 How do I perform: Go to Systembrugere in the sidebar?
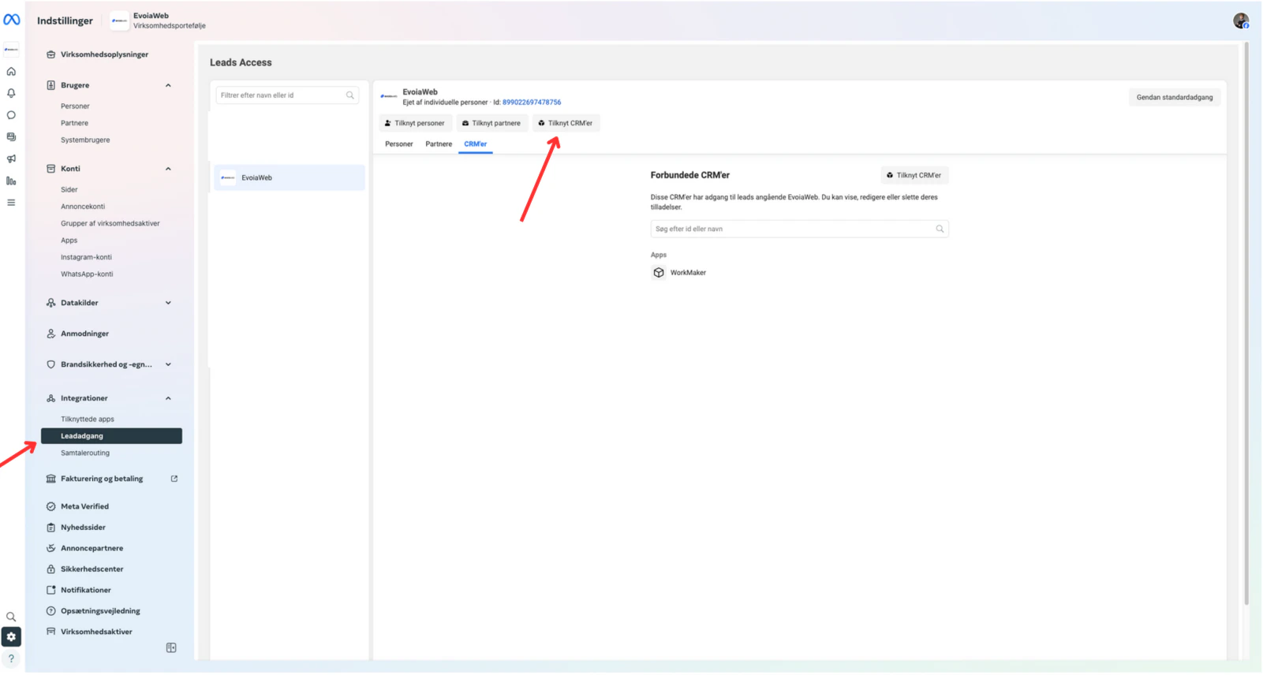[x=85, y=140]
